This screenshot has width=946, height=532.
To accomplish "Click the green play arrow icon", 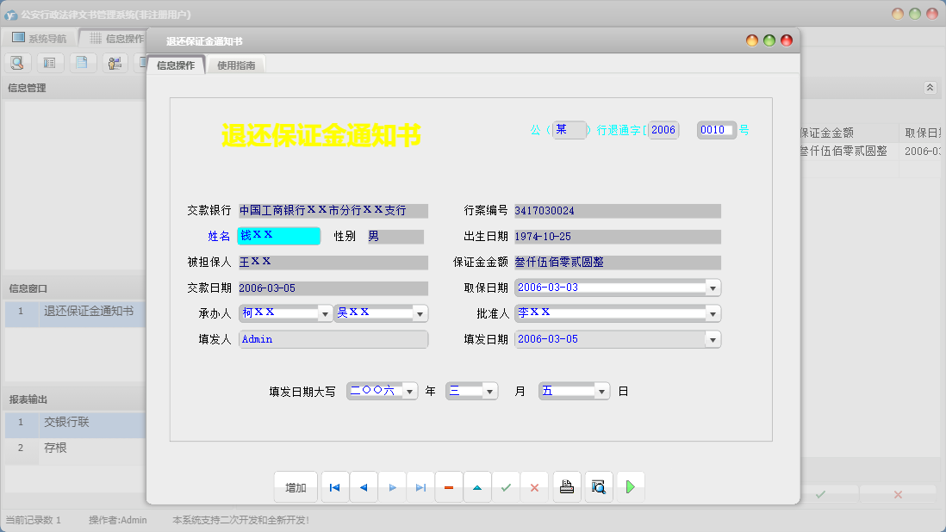I will (x=630, y=487).
